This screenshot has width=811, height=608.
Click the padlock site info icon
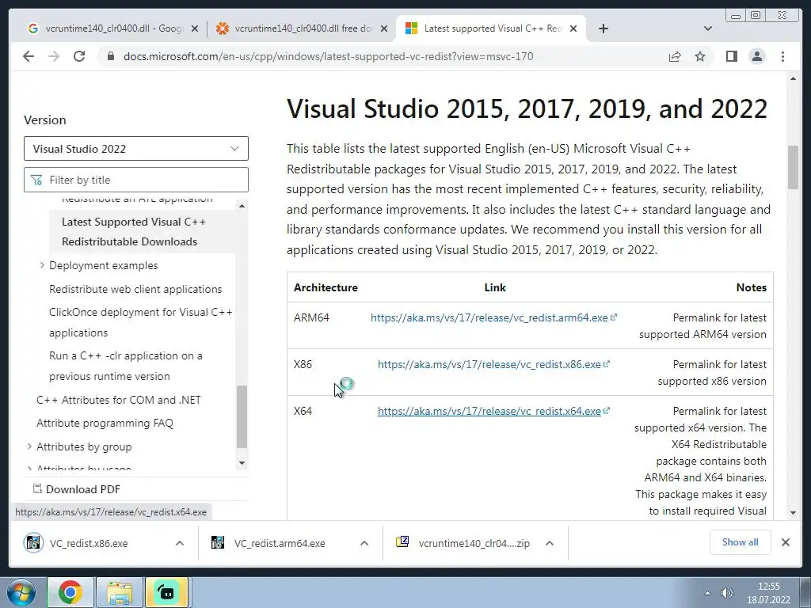click(x=111, y=56)
